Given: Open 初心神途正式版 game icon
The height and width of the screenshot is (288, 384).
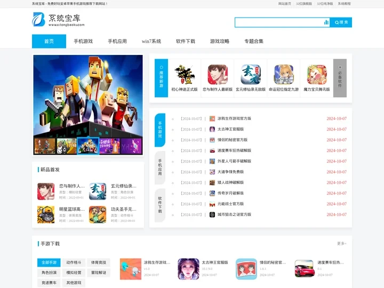Looking at the screenshot, I should tap(185, 75).
